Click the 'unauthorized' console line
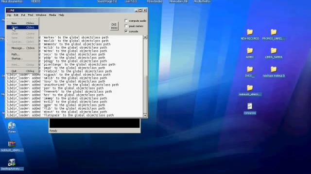Screen dimensions: 311x174 63,85
